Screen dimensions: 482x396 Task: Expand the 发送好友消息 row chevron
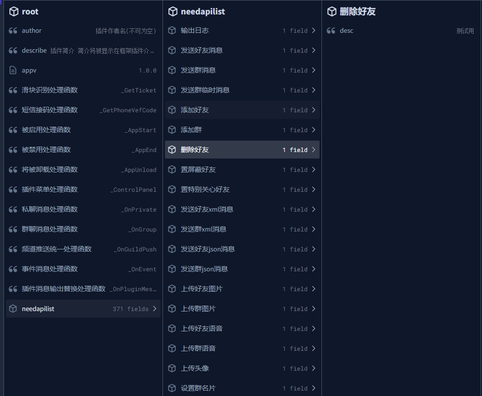click(x=314, y=51)
